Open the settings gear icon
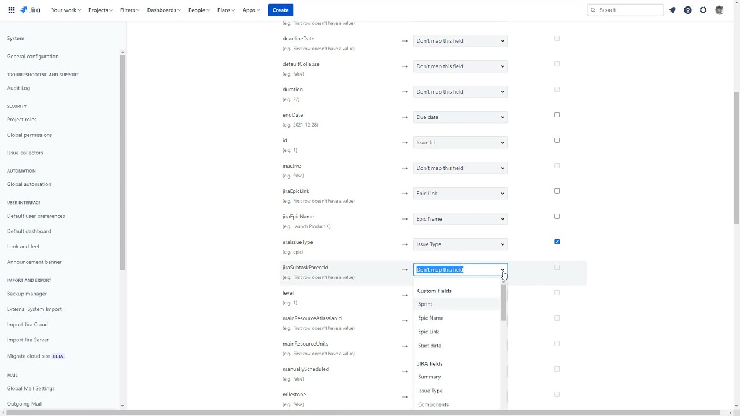Image resolution: width=740 pixels, height=416 pixels. 704,10
